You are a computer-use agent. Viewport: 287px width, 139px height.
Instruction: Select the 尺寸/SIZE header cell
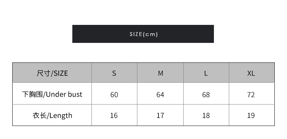[52, 73]
